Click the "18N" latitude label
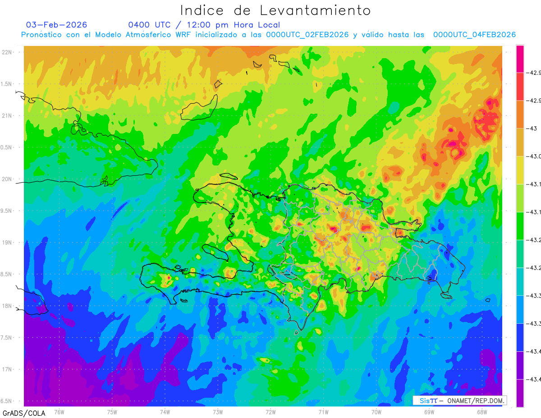541x418 pixels. [7, 306]
